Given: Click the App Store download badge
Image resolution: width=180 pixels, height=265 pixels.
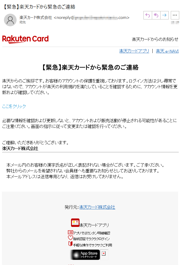Looking at the screenshot, I should point(85,254).
